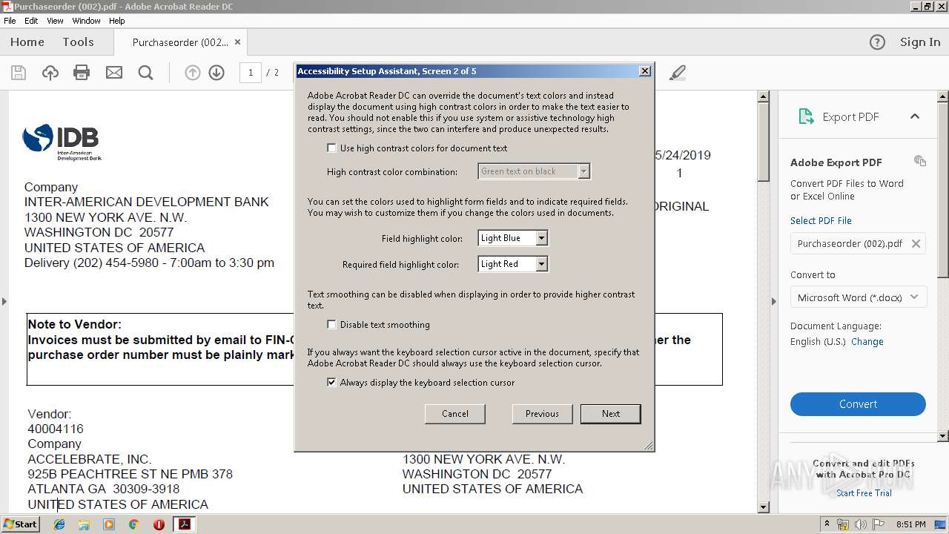Click the volume speaker tray icon
The height and width of the screenshot is (534, 949).
pyautogui.click(x=861, y=524)
